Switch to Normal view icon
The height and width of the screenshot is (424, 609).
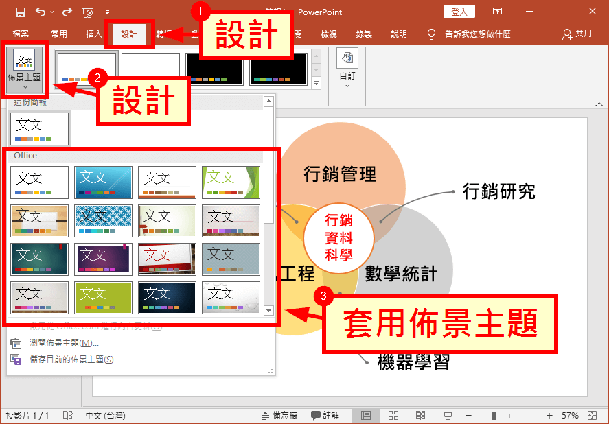[x=366, y=416]
